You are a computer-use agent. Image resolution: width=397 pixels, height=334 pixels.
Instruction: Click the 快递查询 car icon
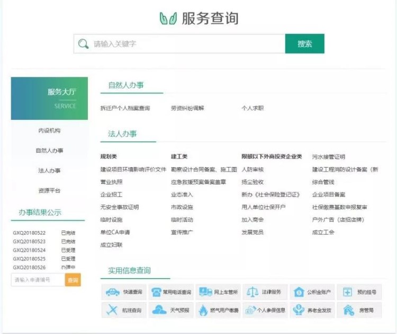[x=113, y=292]
